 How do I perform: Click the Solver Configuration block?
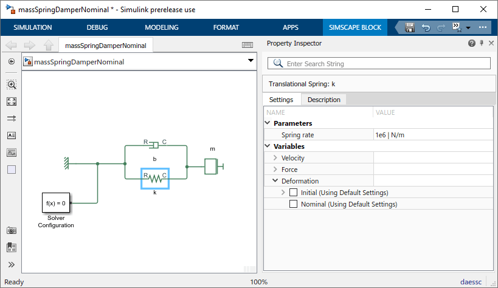pyautogui.click(x=55, y=204)
